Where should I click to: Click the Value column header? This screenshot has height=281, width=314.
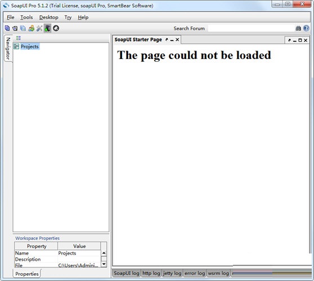(x=79, y=246)
